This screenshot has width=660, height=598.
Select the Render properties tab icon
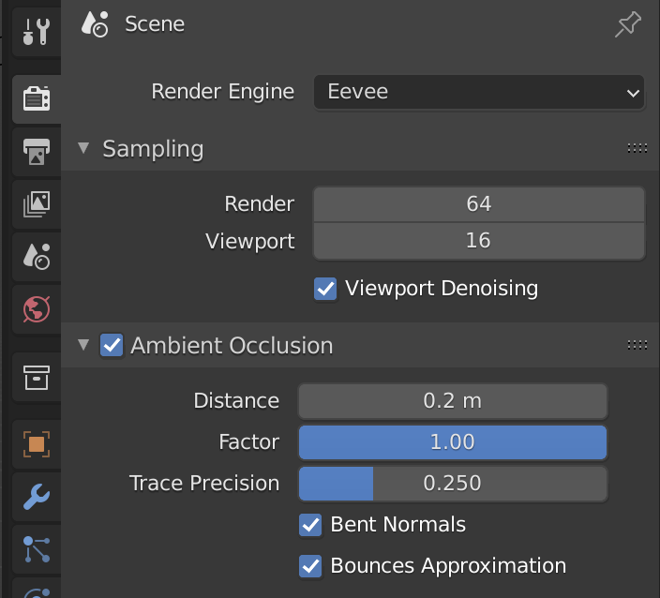37,99
